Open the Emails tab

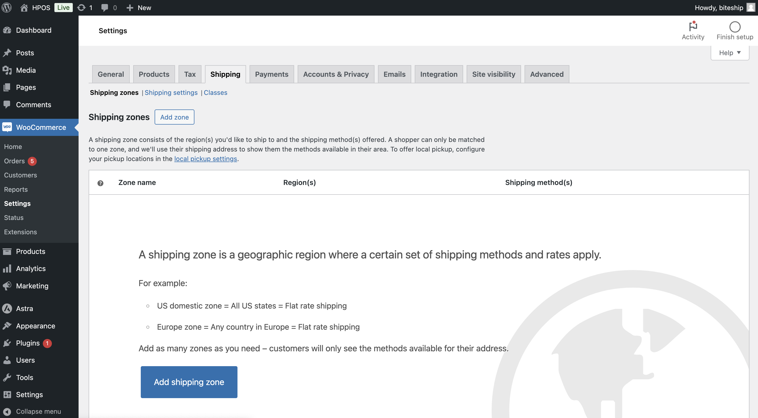(x=394, y=74)
